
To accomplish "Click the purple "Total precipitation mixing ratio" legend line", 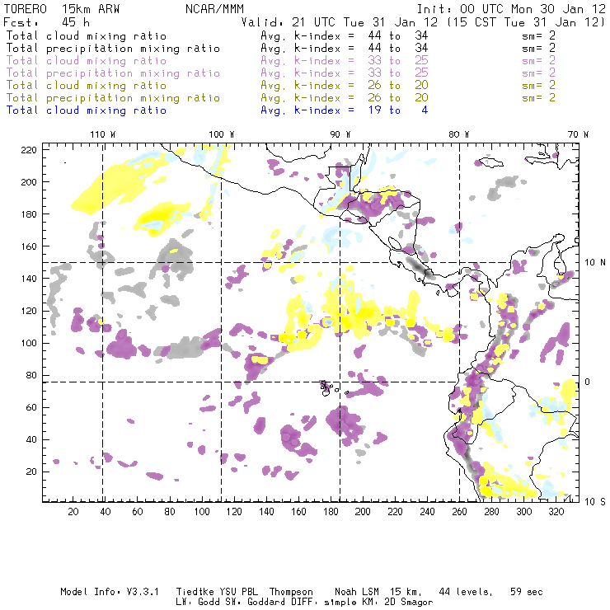I will tap(113, 73).
